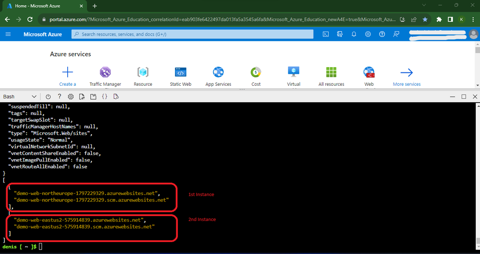Click the Microsoft Azure home label
This screenshot has width=480, height=254.
tap(43, 34)
